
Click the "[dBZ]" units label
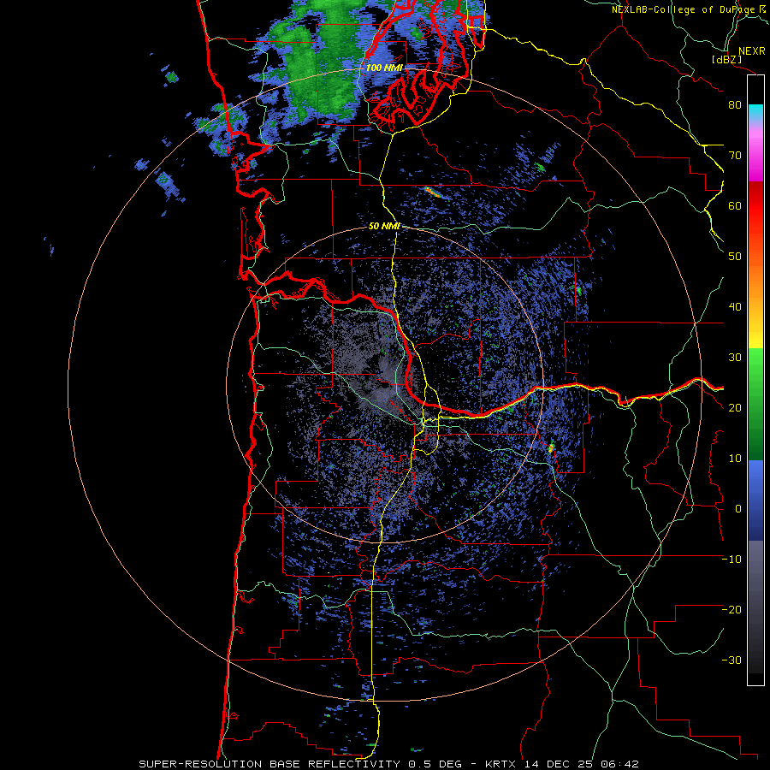coord(726,60)
